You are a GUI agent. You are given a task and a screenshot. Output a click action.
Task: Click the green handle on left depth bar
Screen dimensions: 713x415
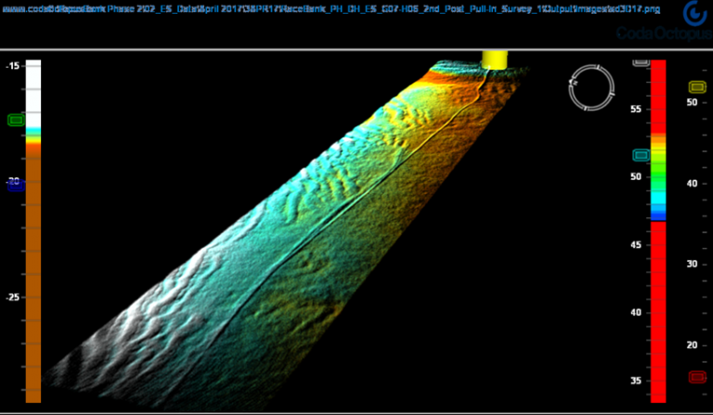click(15, 120)
